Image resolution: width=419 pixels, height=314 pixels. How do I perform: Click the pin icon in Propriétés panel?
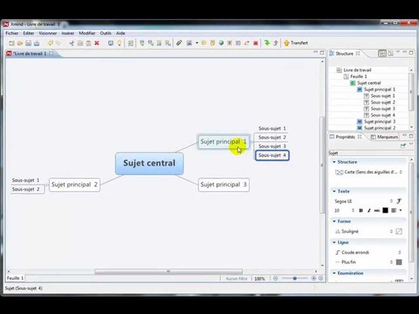click(x=403, y=145)
